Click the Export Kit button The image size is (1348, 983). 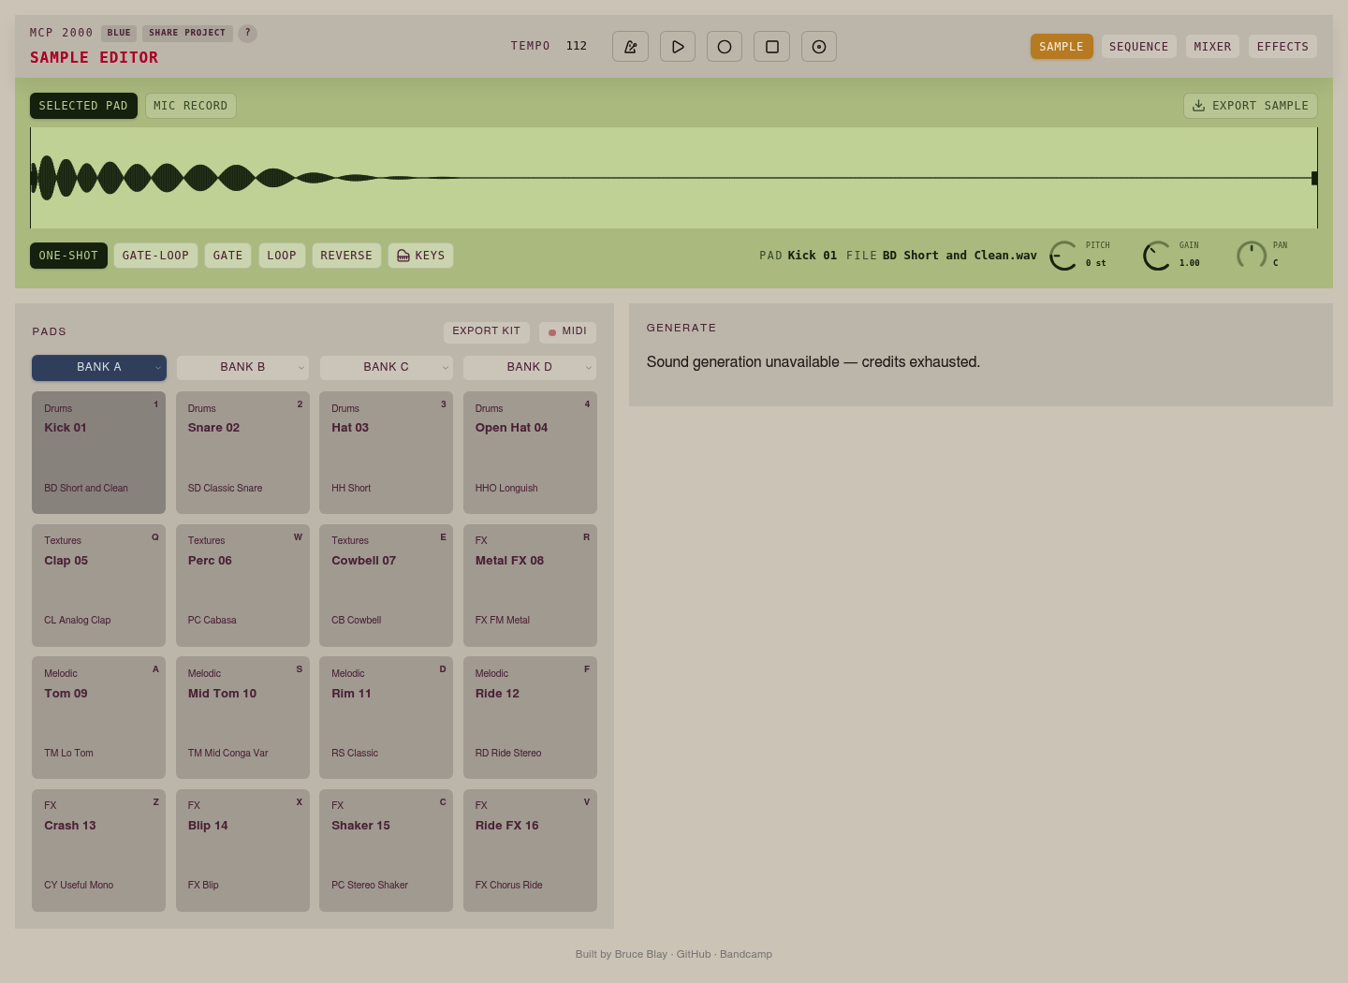[487, 331]
